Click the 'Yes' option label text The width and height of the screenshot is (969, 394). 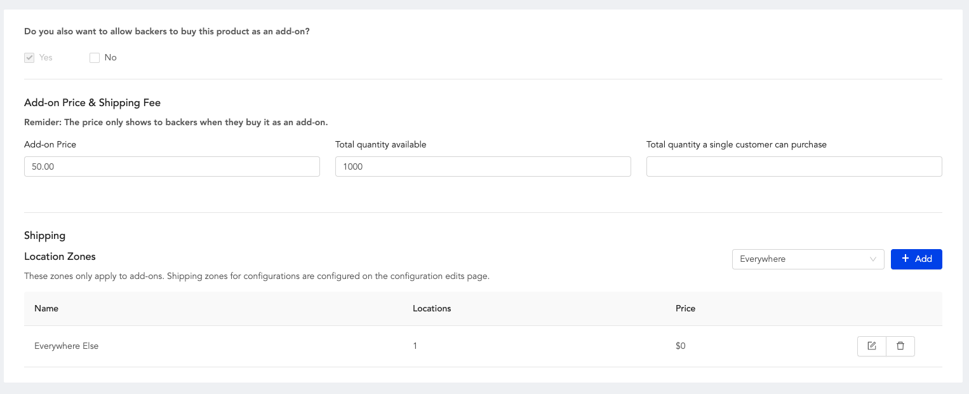(x=46, y=58)
